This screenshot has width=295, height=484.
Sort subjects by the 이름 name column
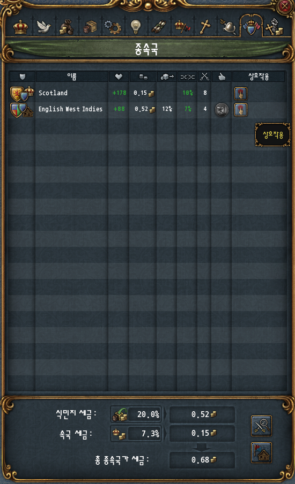tap(72, 77)
